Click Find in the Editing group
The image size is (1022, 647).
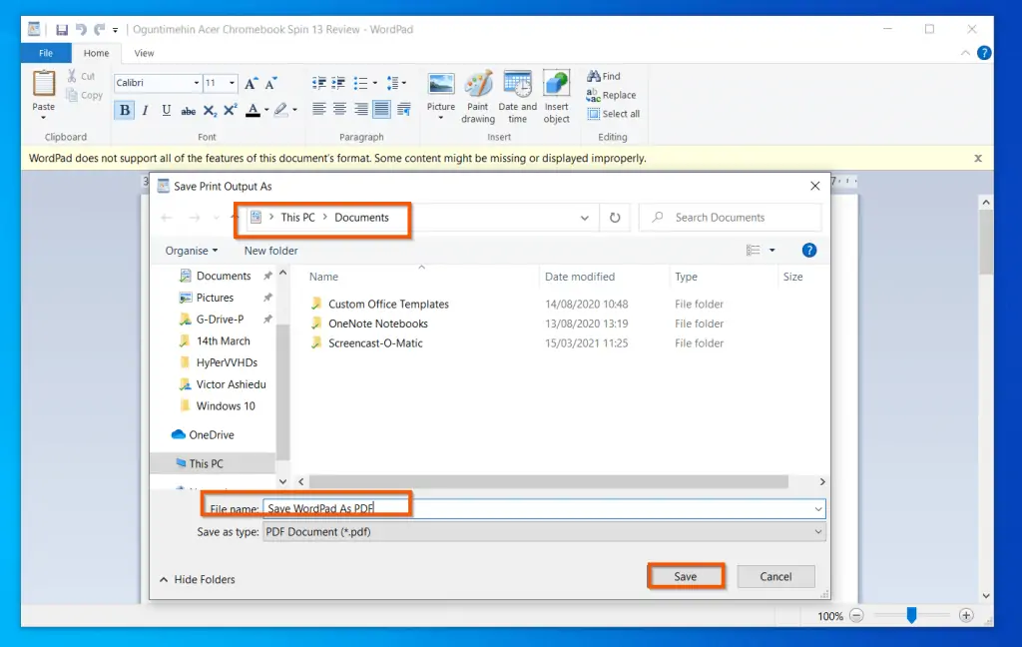(x=604, y=76)
